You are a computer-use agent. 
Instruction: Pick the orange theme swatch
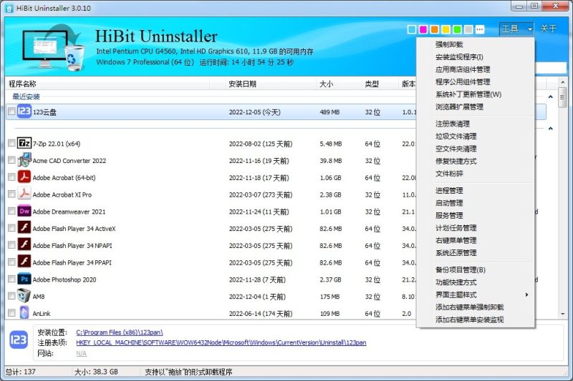pos(434,29)
